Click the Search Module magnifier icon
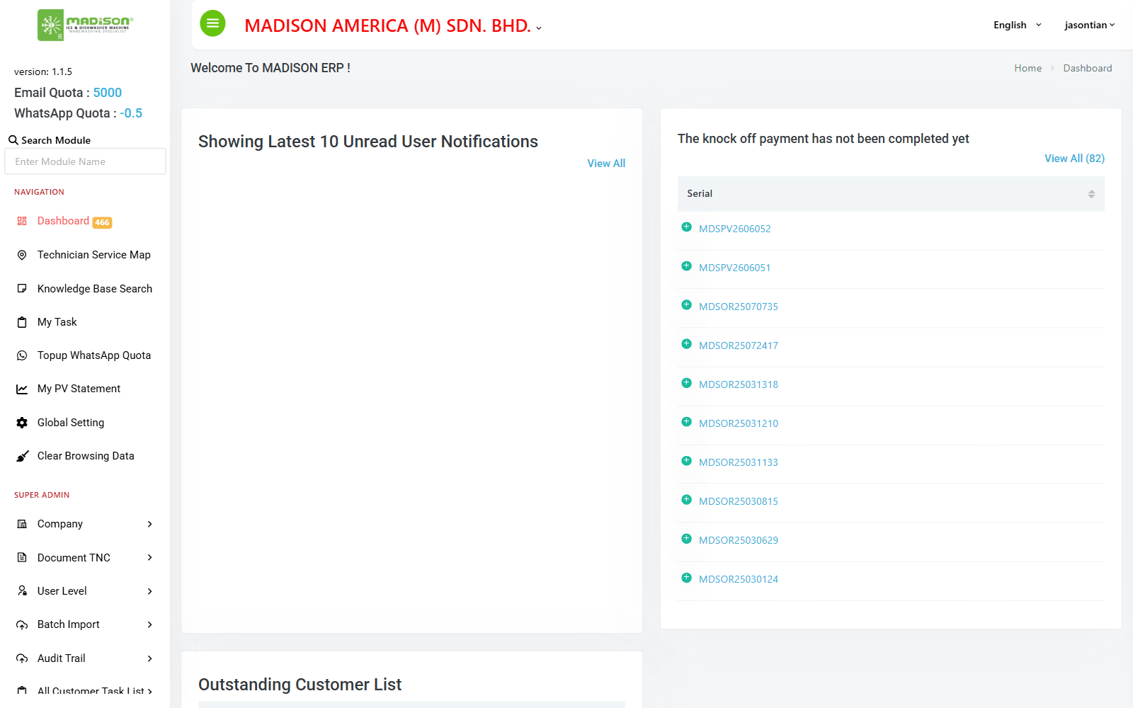1133x708 pixels. pyautogui.click(x=13, y=140)
